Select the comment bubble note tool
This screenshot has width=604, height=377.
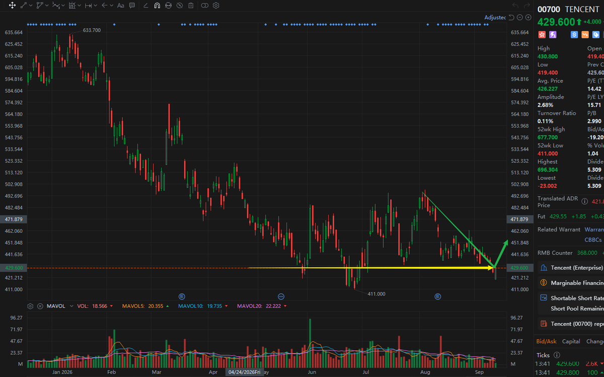(x=132, y=6)
